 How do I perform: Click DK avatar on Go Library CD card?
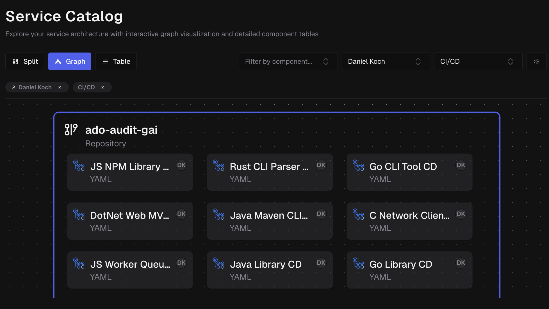coord(461,263)
